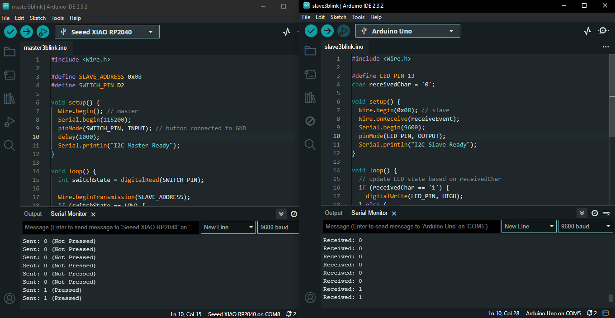This screenshot has width=615, height=318.
Task: Start debugging in the slave3blink window
Action: click(x=344, y=31)
